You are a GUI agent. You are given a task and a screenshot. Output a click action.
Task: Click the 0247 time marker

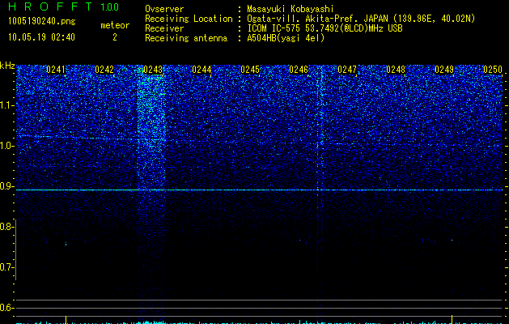pyautogui.click(x=346, y=70)
